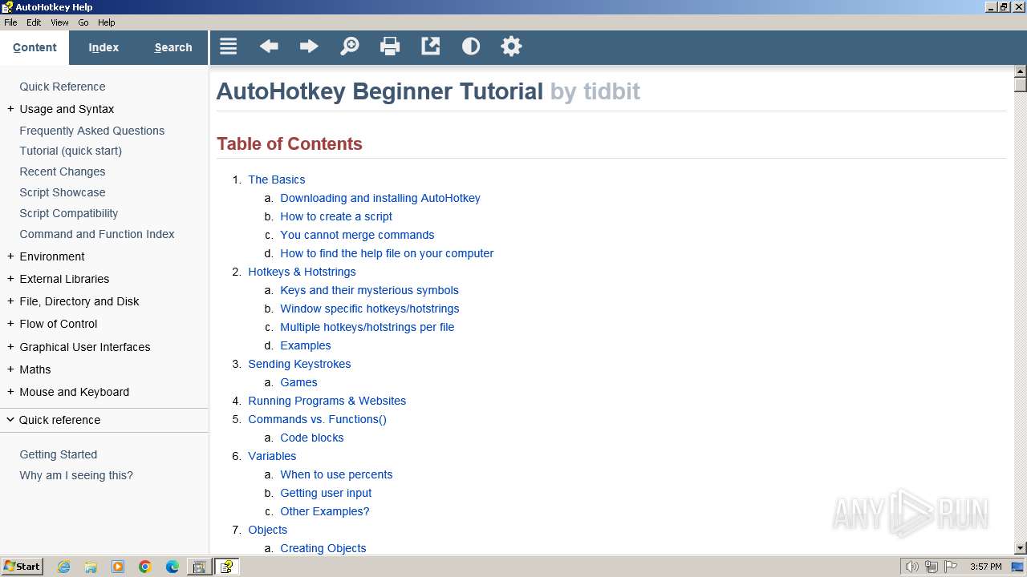1027x577 pixels.
Task: Click Getting Started in the quick reference
Action: 59,454
